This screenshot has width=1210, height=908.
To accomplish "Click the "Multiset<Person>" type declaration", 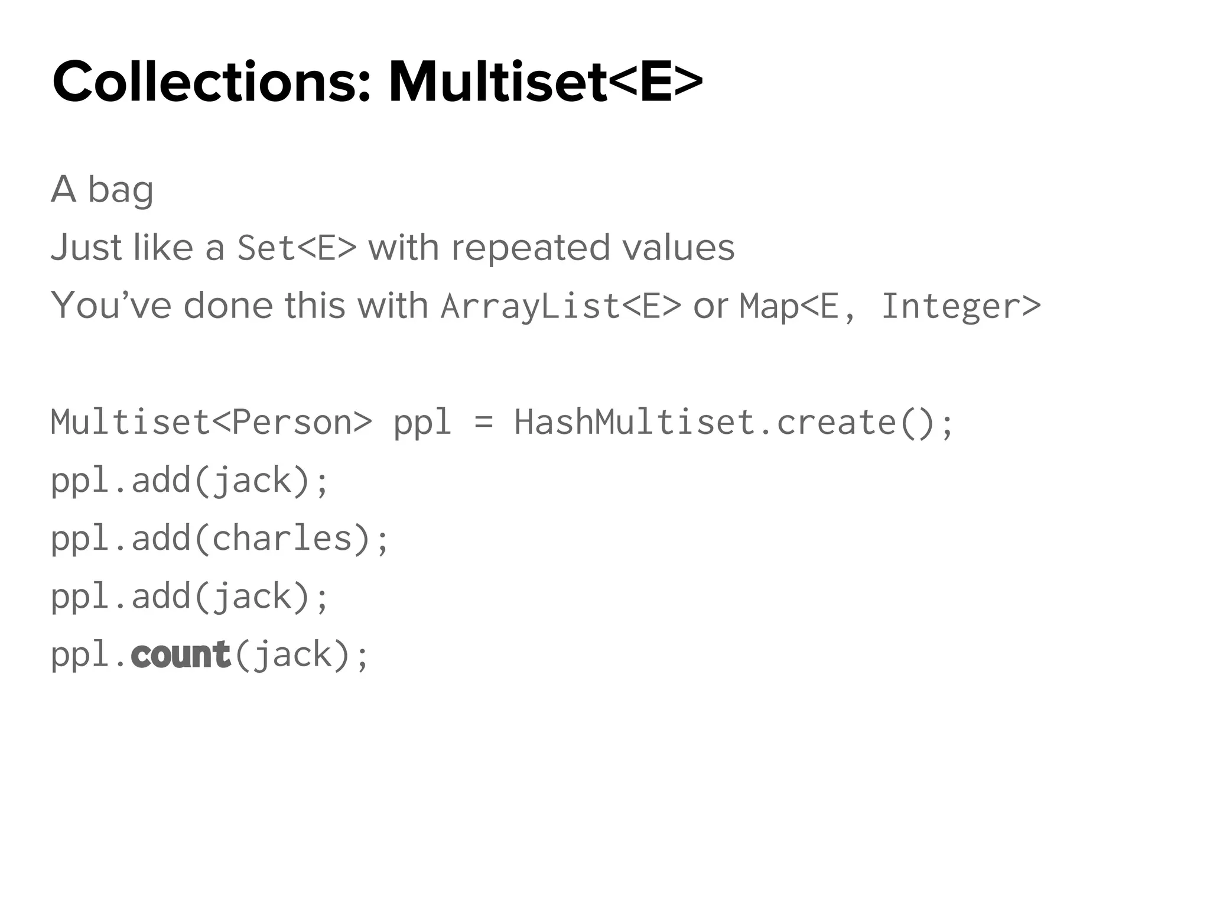I will click(212, 422).
